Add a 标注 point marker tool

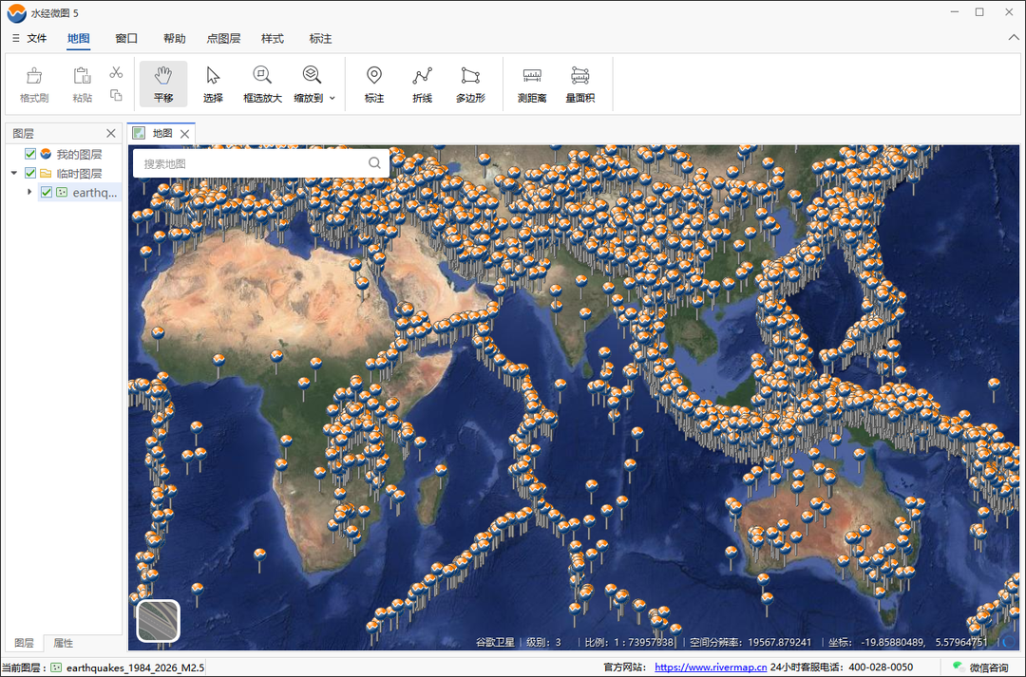pyautogui.click(x=373, y=85)
